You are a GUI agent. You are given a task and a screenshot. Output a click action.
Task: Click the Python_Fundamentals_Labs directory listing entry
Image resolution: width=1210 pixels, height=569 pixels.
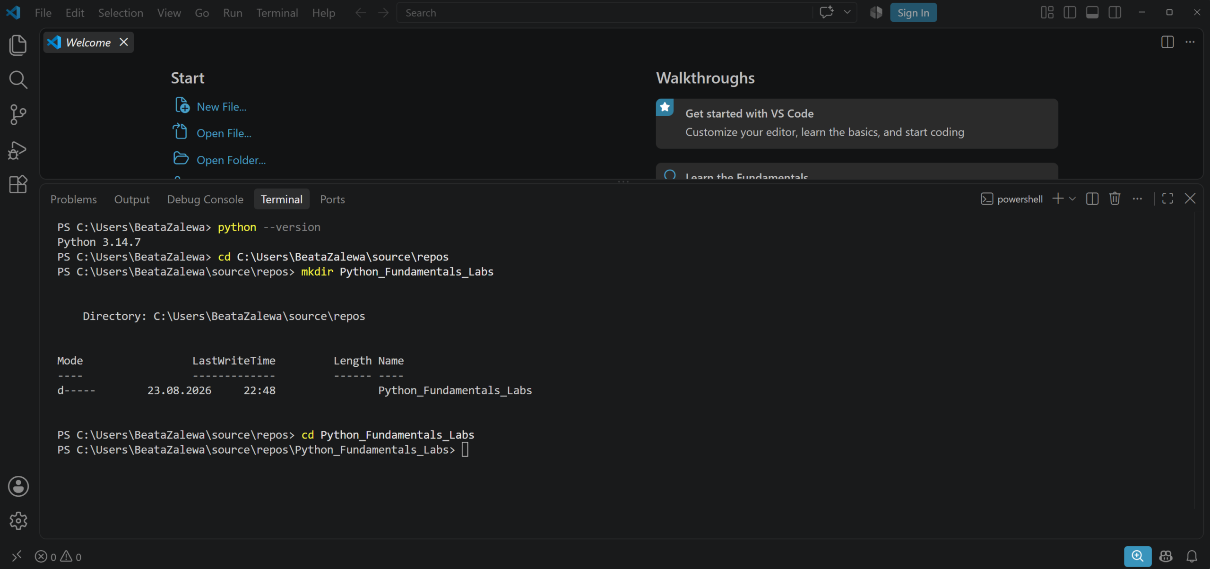coord(455,390)
